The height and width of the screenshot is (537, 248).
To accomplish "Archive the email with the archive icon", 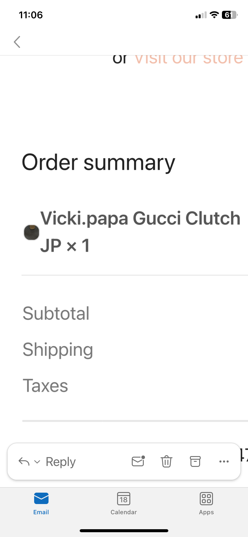I will click(x=195, y=461).
